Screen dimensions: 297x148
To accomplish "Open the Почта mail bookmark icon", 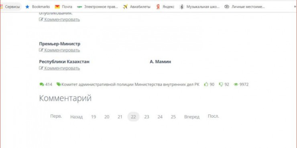I will (57, 7).
